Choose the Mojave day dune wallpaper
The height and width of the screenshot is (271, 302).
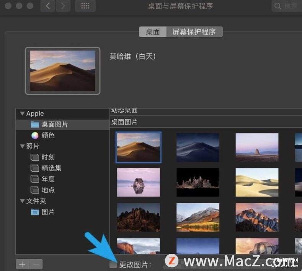138,147
